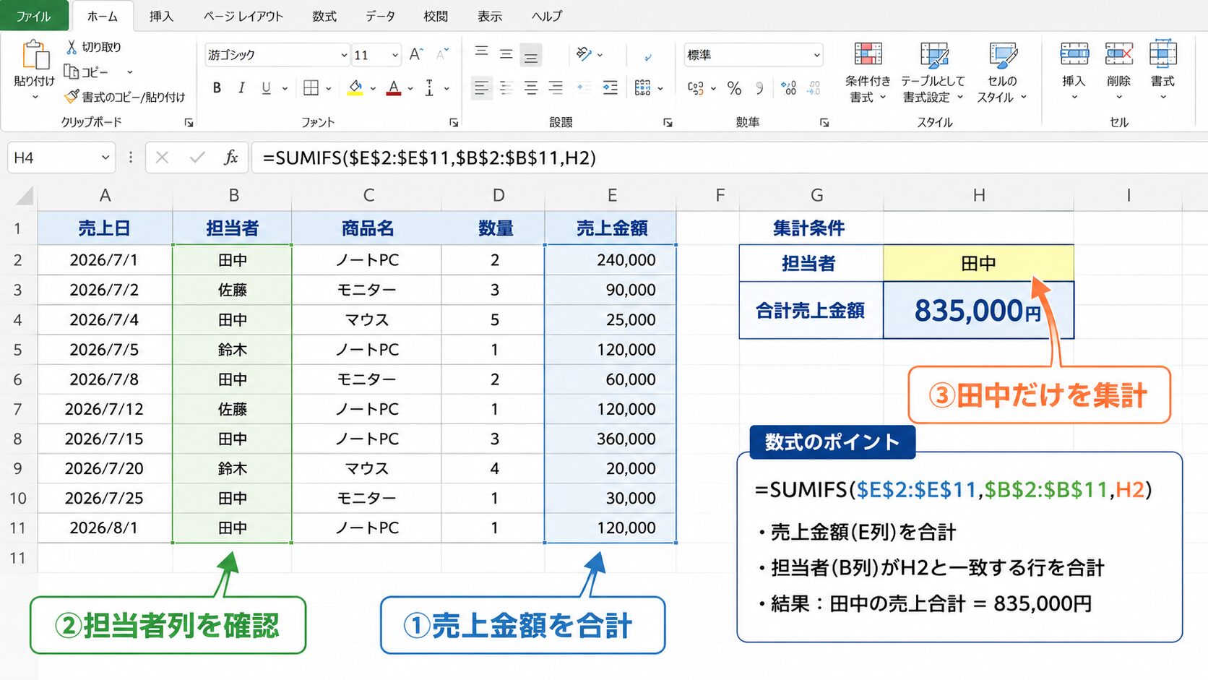This screenshot has width=1208, height=680.
Task: Click the Insert Function fx icon
Action: click(x=230, y=158)
